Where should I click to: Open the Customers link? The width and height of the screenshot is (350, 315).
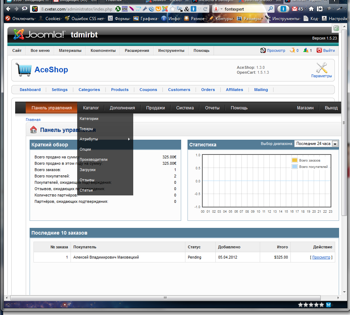179,90
